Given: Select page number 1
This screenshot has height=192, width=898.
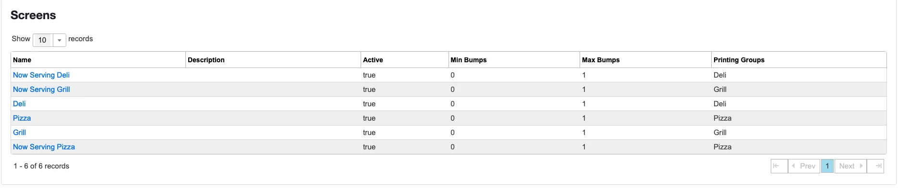Looking at the screenshot, I should 827,166.
